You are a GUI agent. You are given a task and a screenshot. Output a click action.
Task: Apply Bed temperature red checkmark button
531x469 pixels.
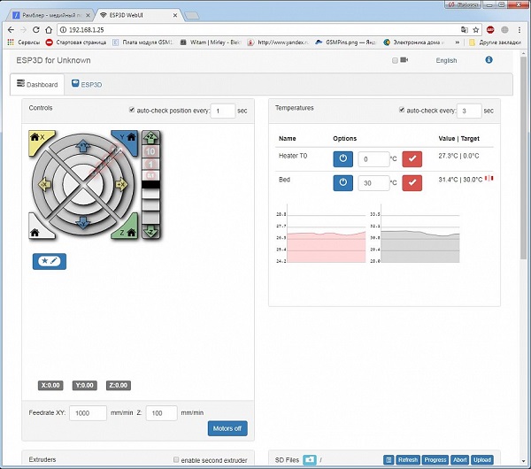pyautogui.click(x=412, y=183)
